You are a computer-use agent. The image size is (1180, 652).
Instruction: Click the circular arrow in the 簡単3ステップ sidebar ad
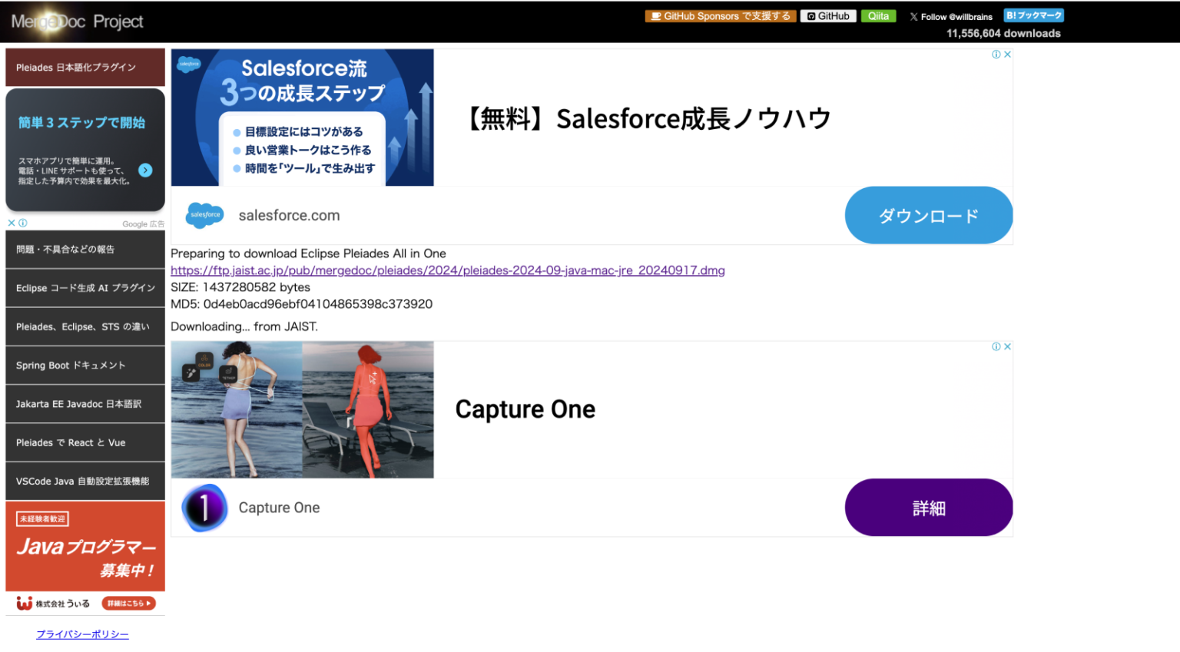point(145,170)
